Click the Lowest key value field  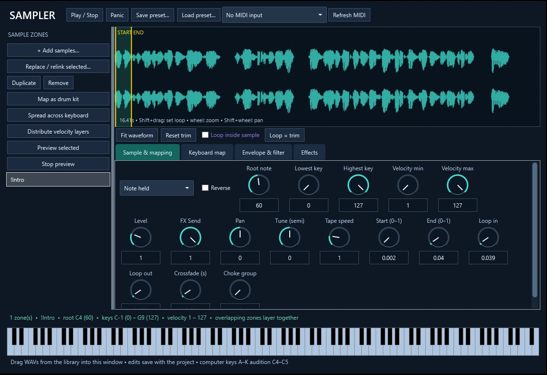click(x=308, y=206)
